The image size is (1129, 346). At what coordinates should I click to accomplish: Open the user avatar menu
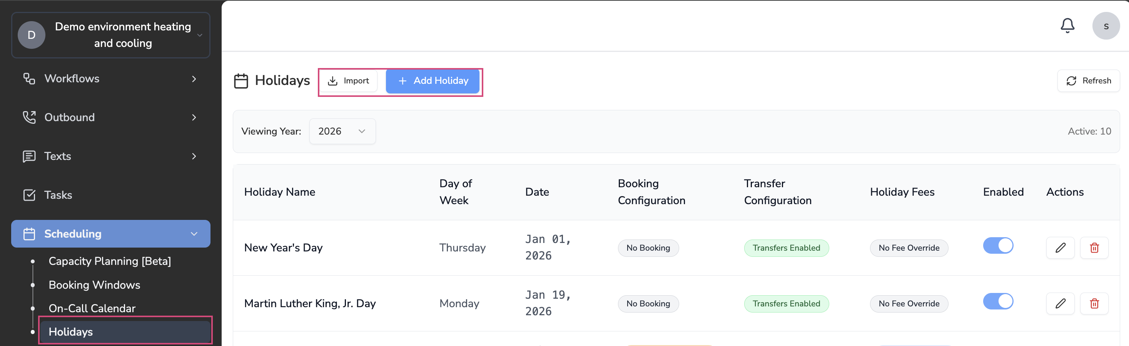(1105, 26)
